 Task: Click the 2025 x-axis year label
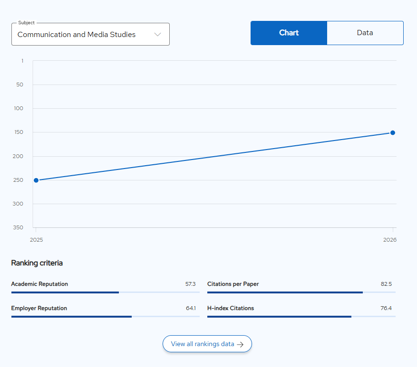[x=36, y=240]
